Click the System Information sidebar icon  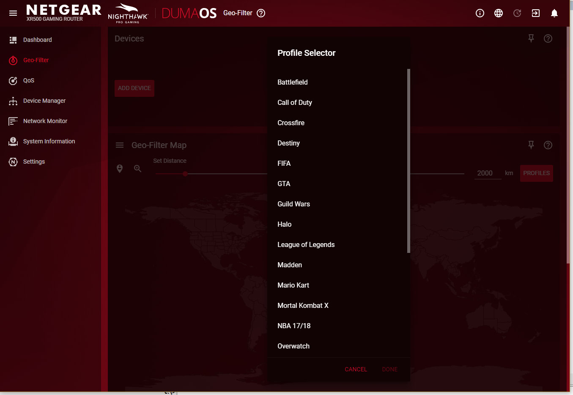click(13, 141)
